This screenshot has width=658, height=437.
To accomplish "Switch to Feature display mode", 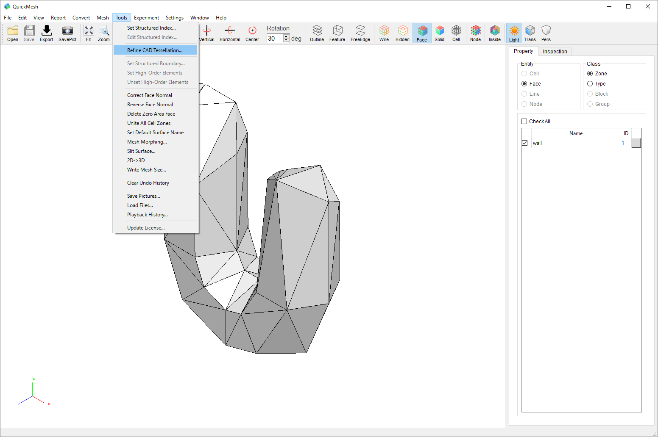I will (x=337, y=33).
